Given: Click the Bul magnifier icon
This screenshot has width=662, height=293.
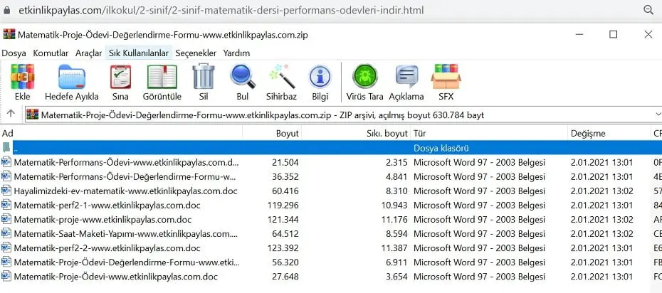Looking at the screenshot, I should pos(243,76).
